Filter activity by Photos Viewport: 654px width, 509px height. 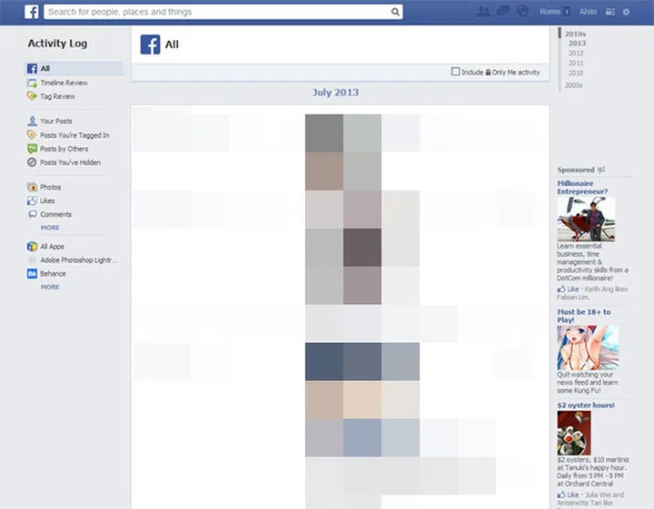(51, 188)
